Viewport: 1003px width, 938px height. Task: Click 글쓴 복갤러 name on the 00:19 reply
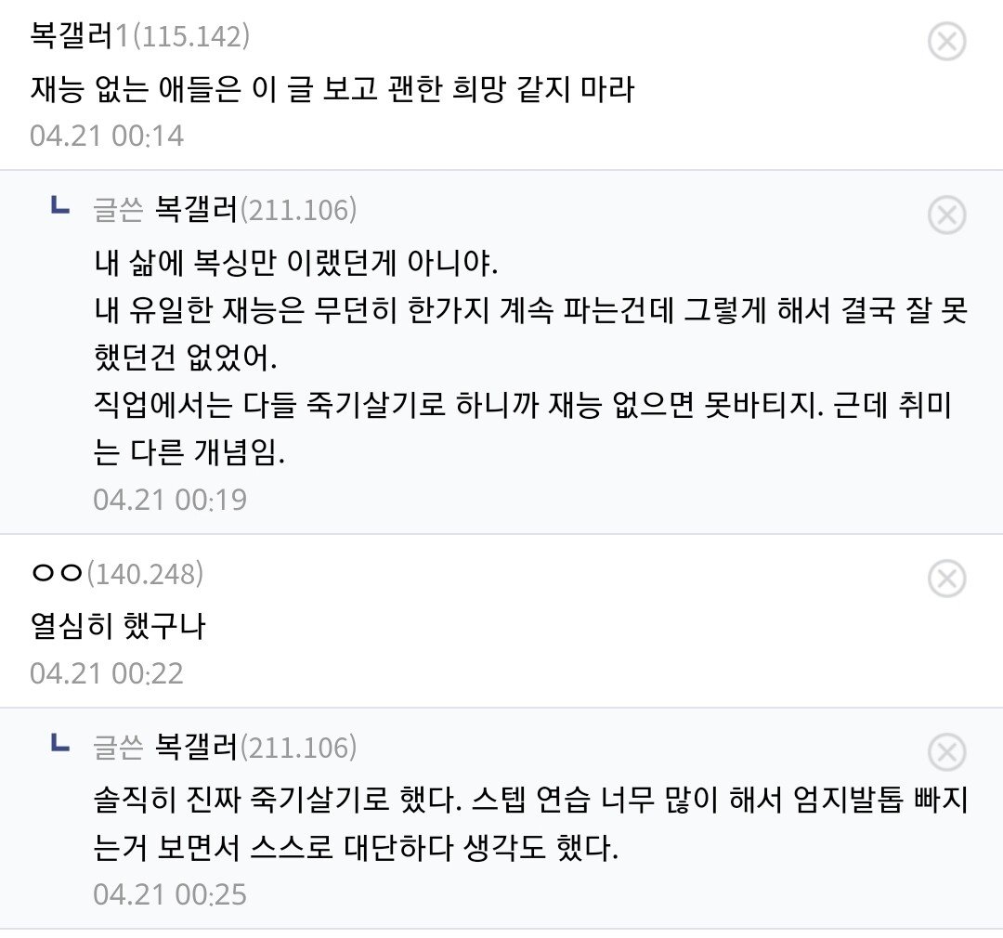tap(197, 211)
